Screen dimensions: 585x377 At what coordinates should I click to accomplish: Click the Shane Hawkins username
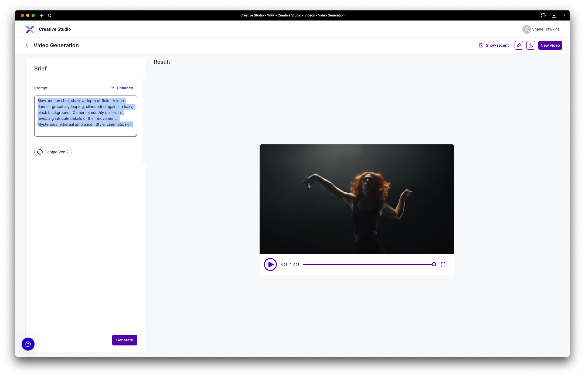click(x=546, y=29)
